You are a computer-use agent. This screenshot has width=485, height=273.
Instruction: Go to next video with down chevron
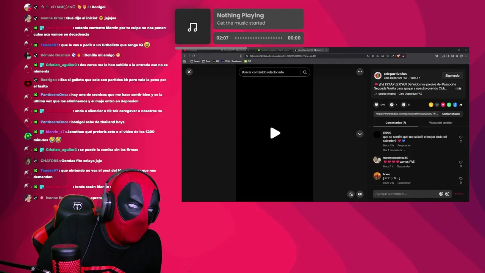coord(360,133)
